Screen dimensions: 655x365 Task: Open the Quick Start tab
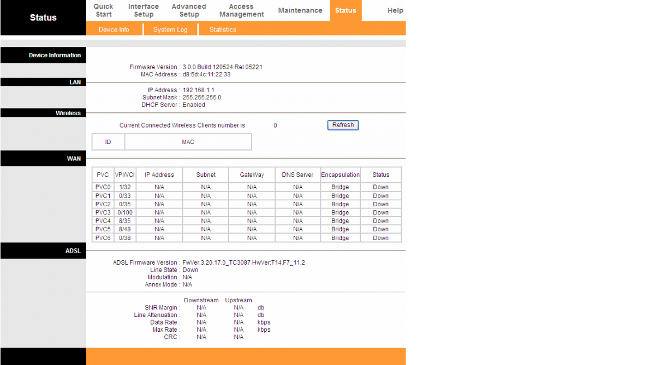103,10
